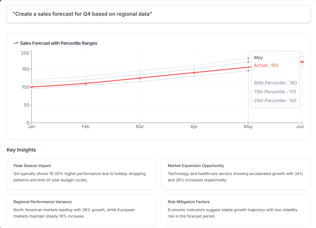Image resolution: width=316 pixels, height=228 pixels.
Task: Click the '90th Percentile : 180' tooltip entry
Action: [x=275, y=83]
